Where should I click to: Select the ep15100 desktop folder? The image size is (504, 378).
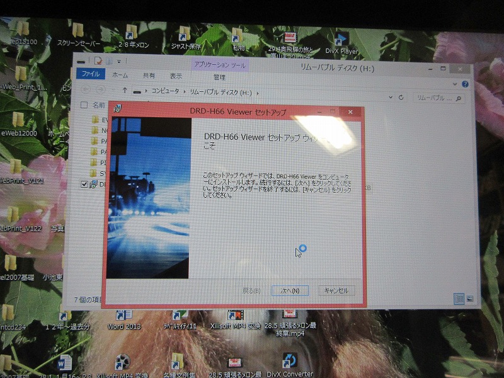(23, 34)
